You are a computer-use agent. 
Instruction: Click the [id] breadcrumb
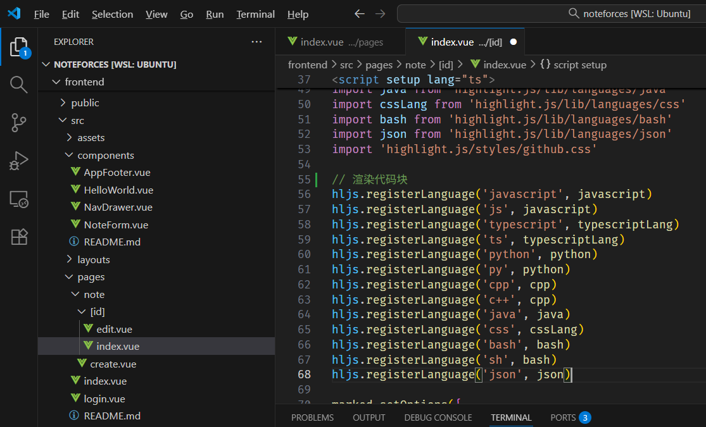click(x=446, y=65)
